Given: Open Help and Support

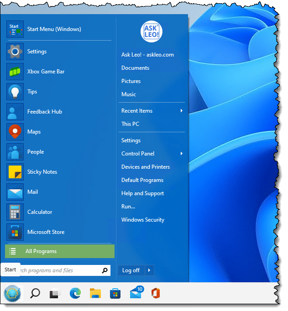Looking at the screenshot, I should point(142,193).
